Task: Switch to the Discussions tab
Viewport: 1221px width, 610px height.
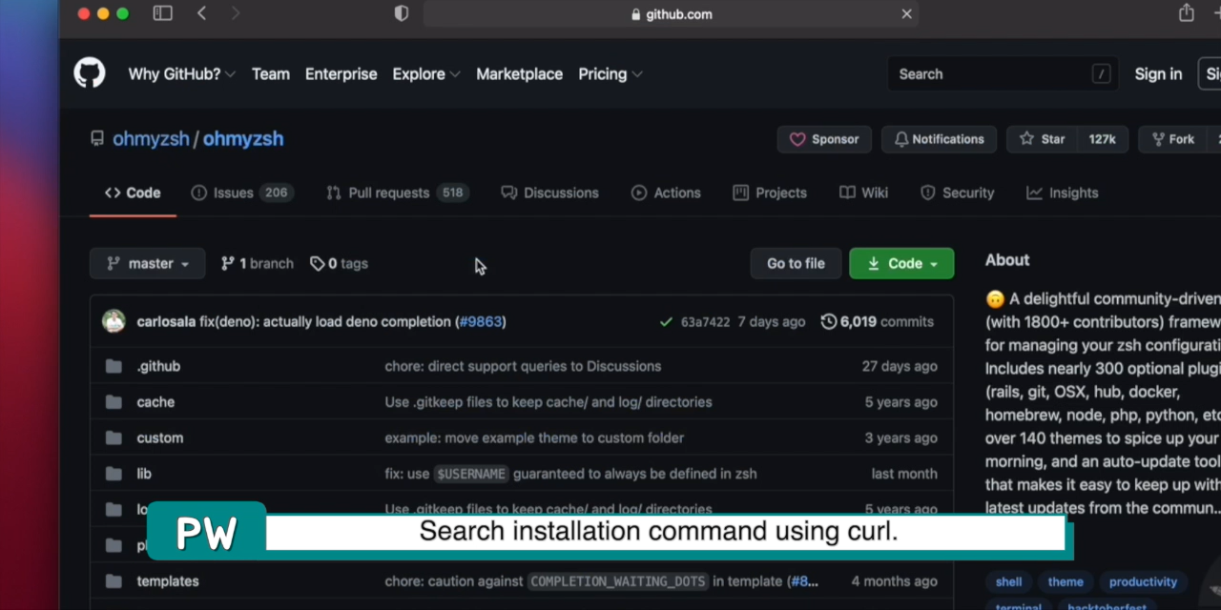Action: point(550,193)
